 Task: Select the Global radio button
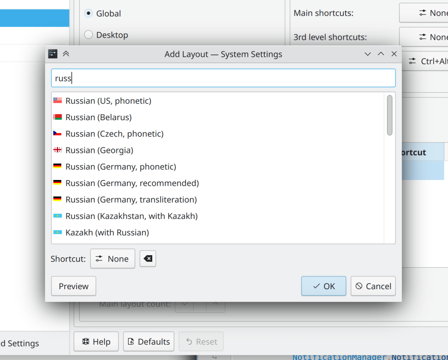(89, 14)
